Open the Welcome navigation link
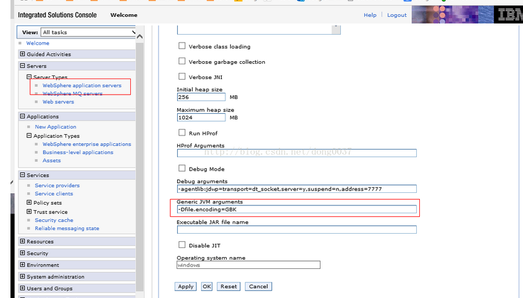The width and height of the screenshot is (523, 298). (x=38, y=43)
